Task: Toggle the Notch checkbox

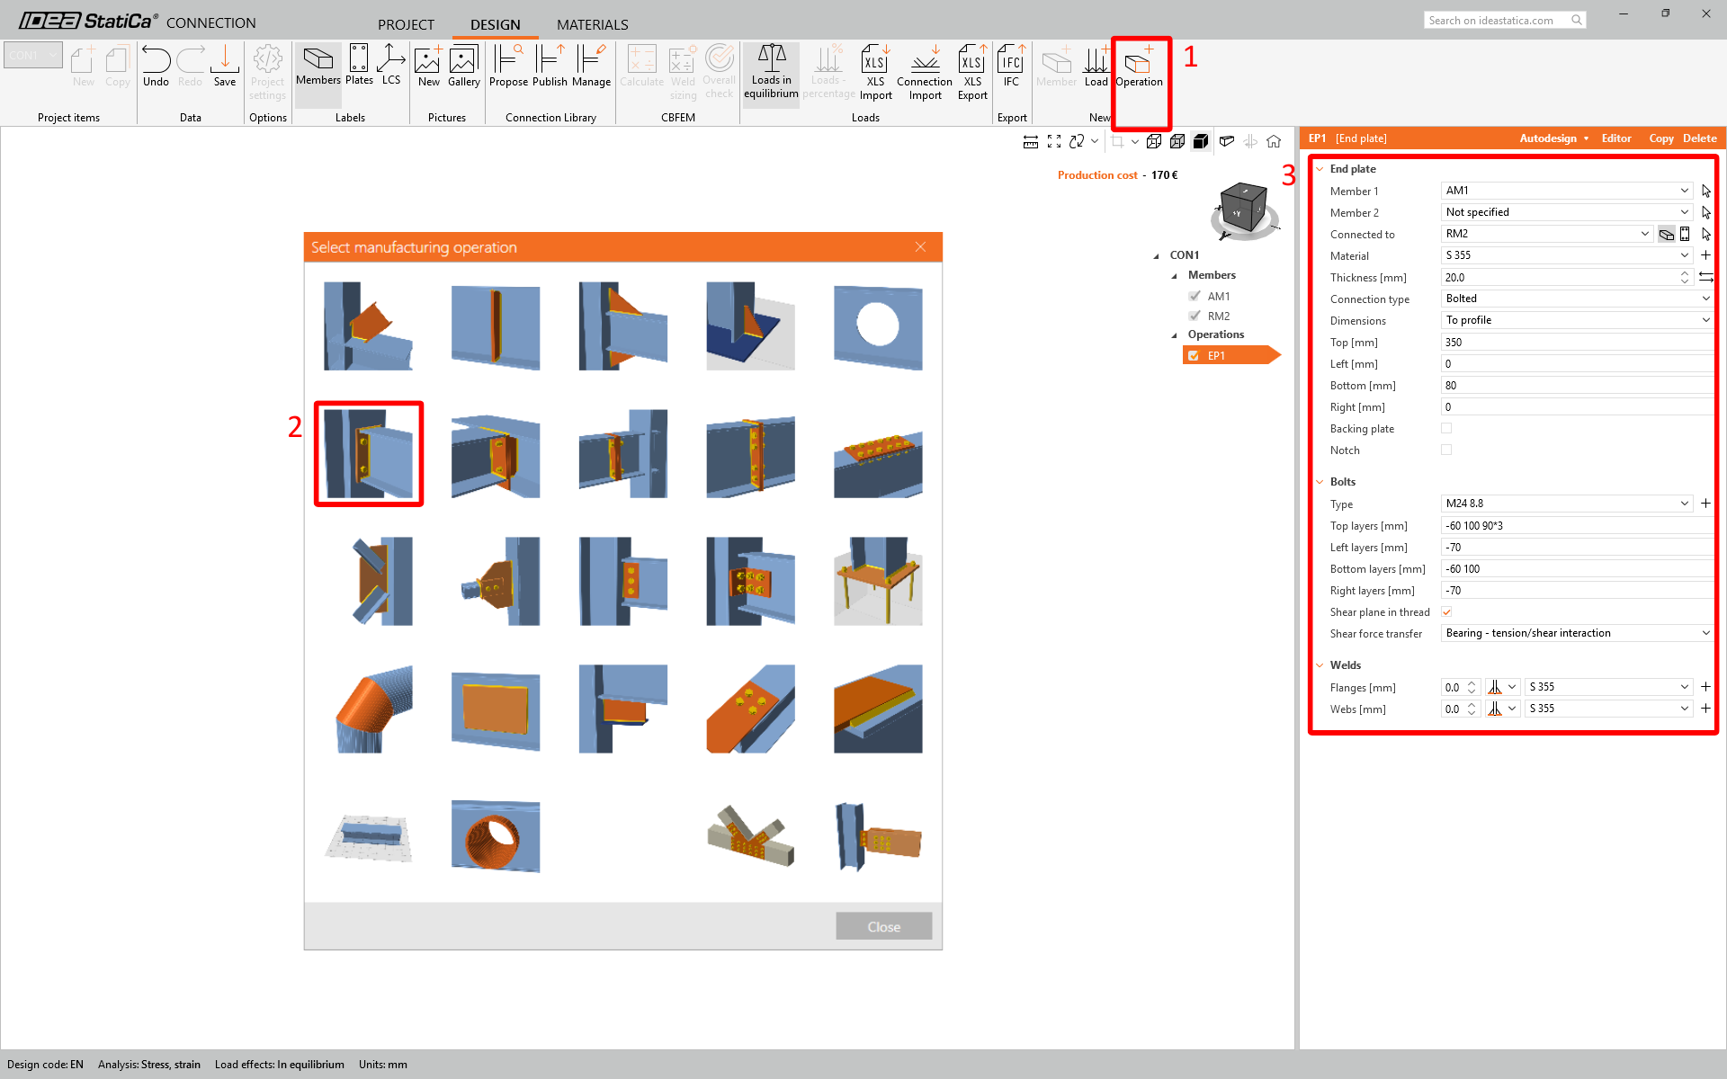Action: [x=1446, y=450]
